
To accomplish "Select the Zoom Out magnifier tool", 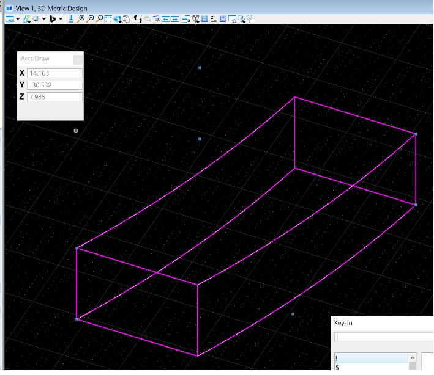I will (91, 19).
